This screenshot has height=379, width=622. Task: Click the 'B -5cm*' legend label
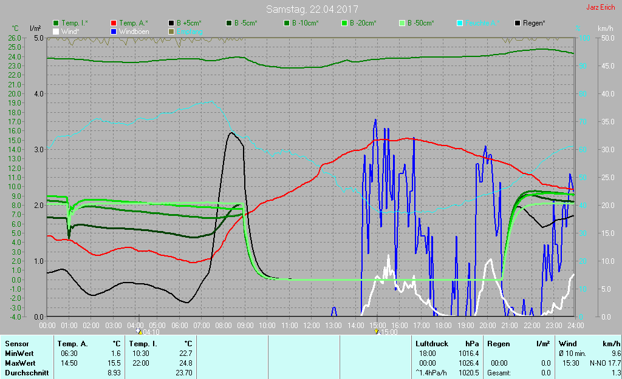pos(245,23)
